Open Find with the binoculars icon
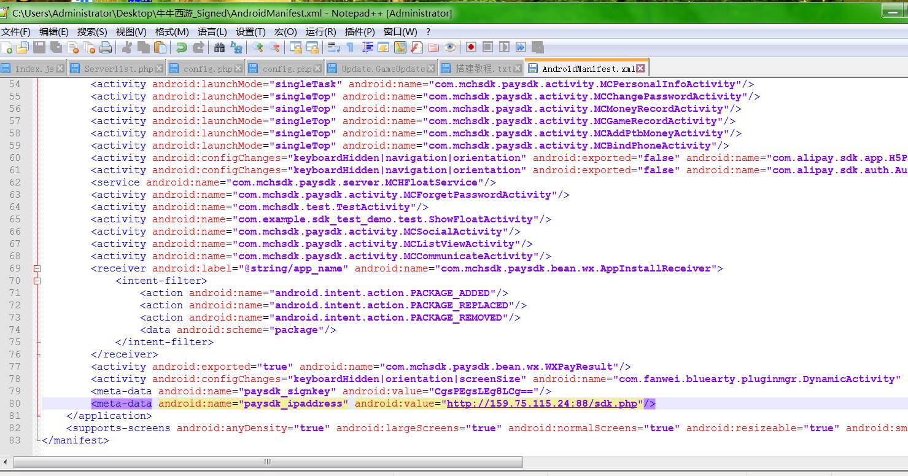The height and width of the screenshot is (476, 908). coord(219,47)
